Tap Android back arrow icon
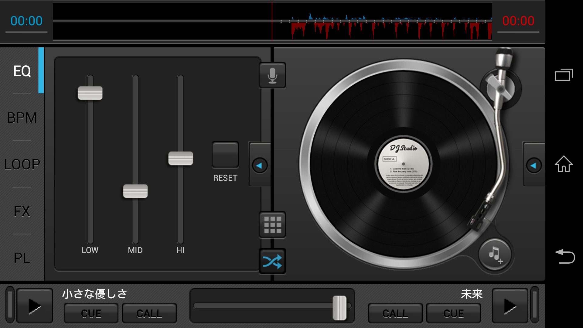Screen dimensions: 583x328 tap(564, 256)
